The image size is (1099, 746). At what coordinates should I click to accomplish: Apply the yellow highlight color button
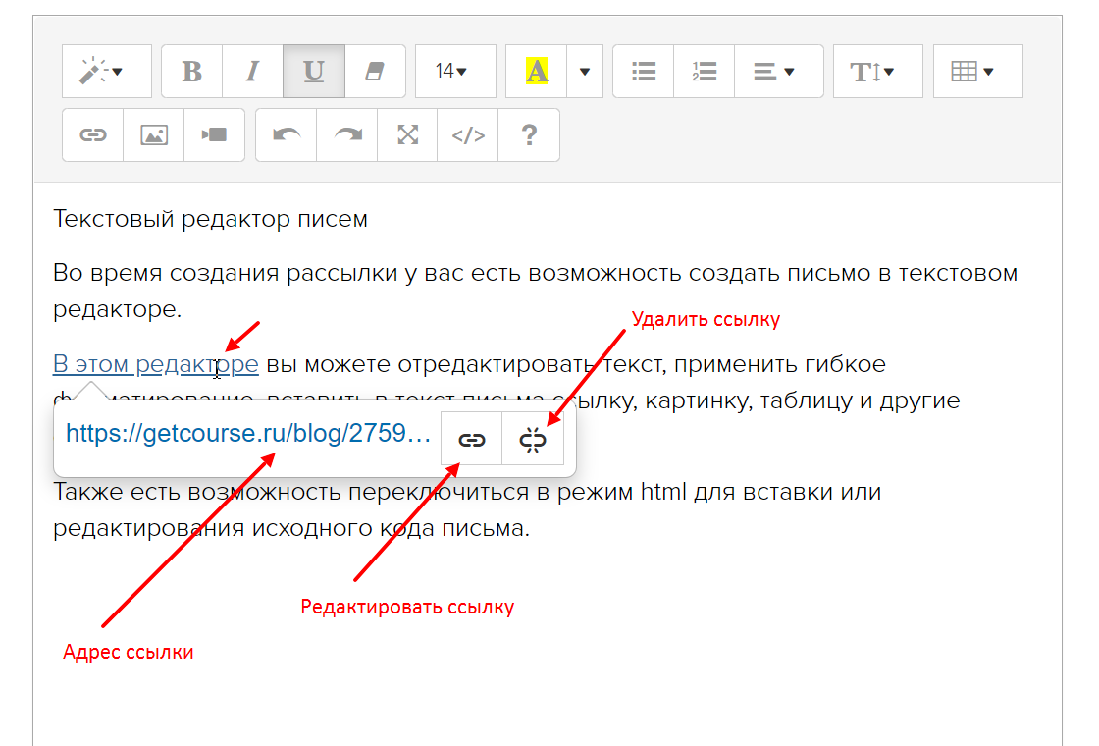[x=536, y=72]
